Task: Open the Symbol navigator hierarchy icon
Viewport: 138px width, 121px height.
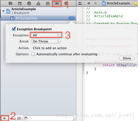Action: point(20,3)
